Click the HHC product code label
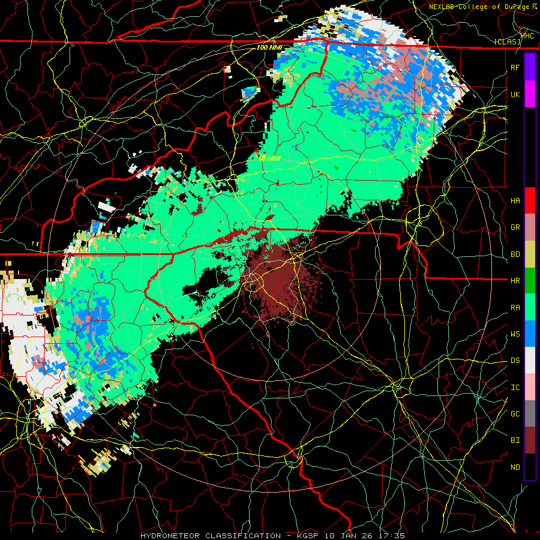 tap(527, 35)
